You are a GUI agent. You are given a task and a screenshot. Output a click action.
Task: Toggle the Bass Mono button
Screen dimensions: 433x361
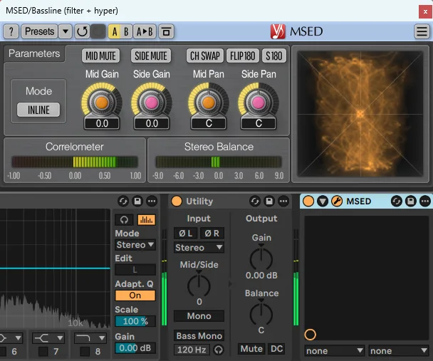(199, 336)
